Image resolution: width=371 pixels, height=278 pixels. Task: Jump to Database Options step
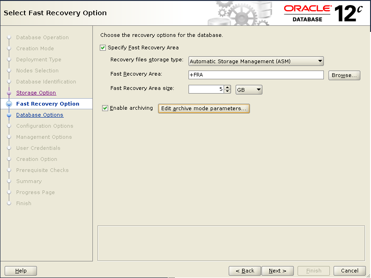coord(40,115)
